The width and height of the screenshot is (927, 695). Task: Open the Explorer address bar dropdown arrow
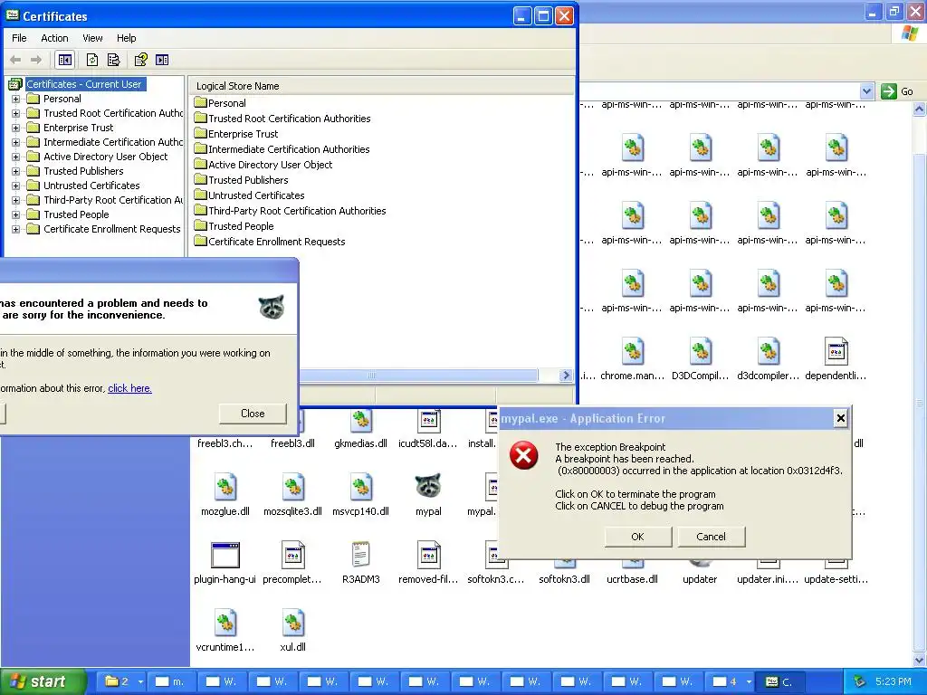[x=866, y=91]
